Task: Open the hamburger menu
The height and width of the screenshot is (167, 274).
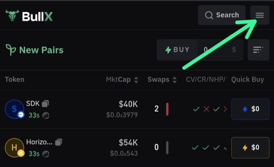Action: pos(260,15)
